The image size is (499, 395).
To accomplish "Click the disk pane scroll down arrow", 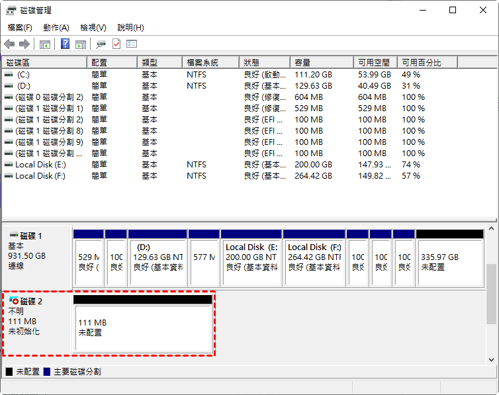I will (x=491, y=360).
